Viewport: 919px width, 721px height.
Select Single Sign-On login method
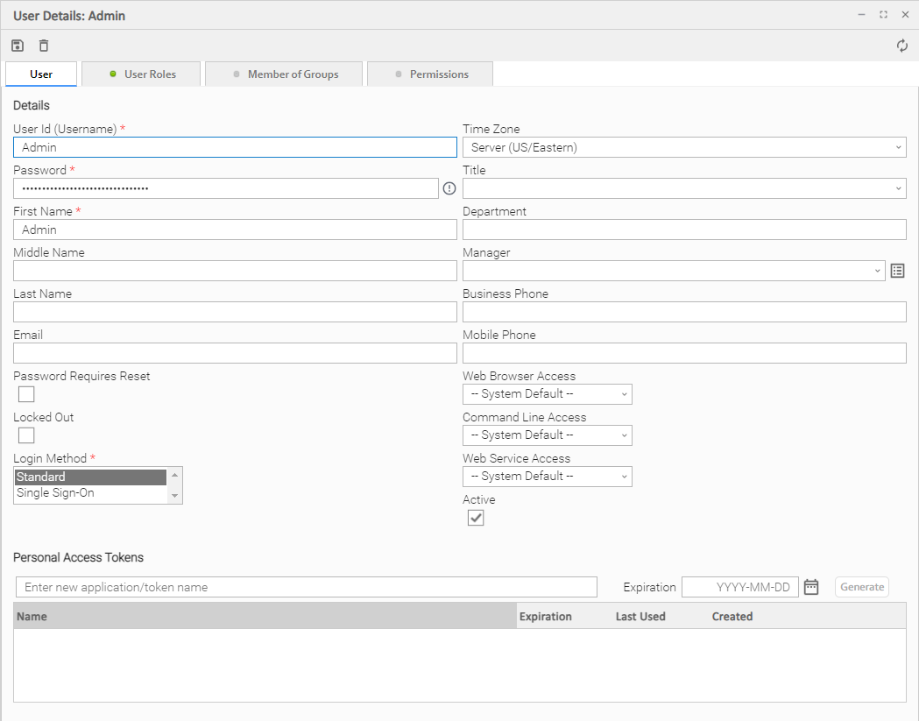coord(56,493)
